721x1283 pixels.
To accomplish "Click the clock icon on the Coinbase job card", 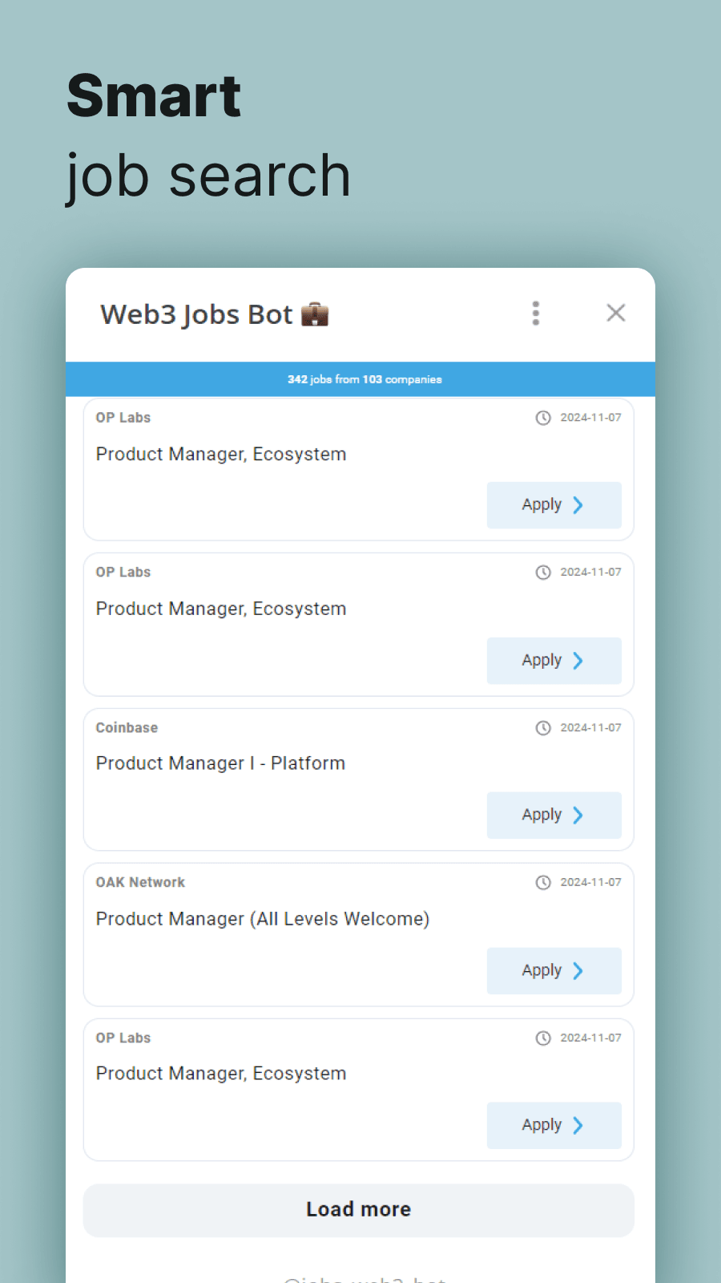I will coord(543,727).
